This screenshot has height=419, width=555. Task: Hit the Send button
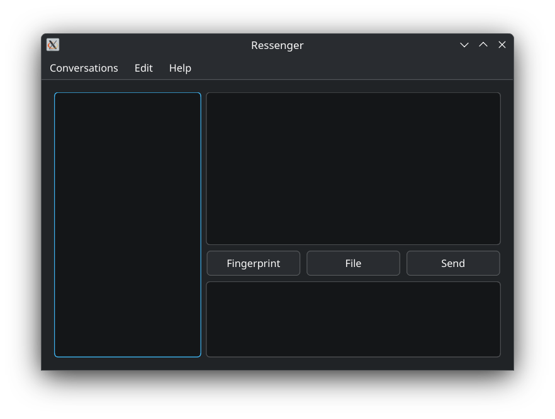pos(453,263)
